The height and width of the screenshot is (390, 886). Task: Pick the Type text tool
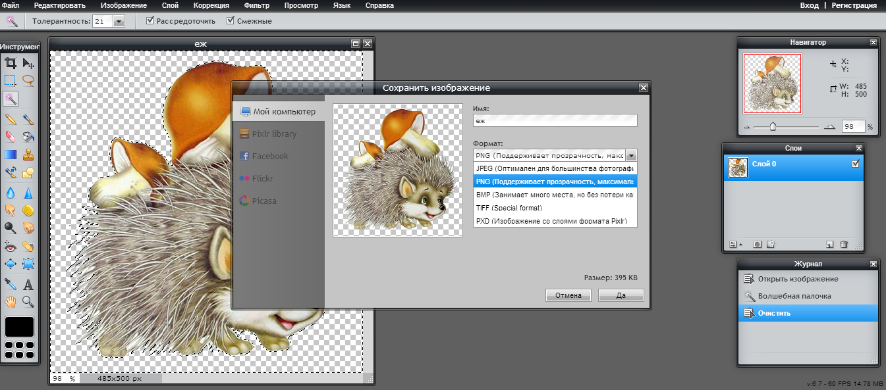(28, 284)
